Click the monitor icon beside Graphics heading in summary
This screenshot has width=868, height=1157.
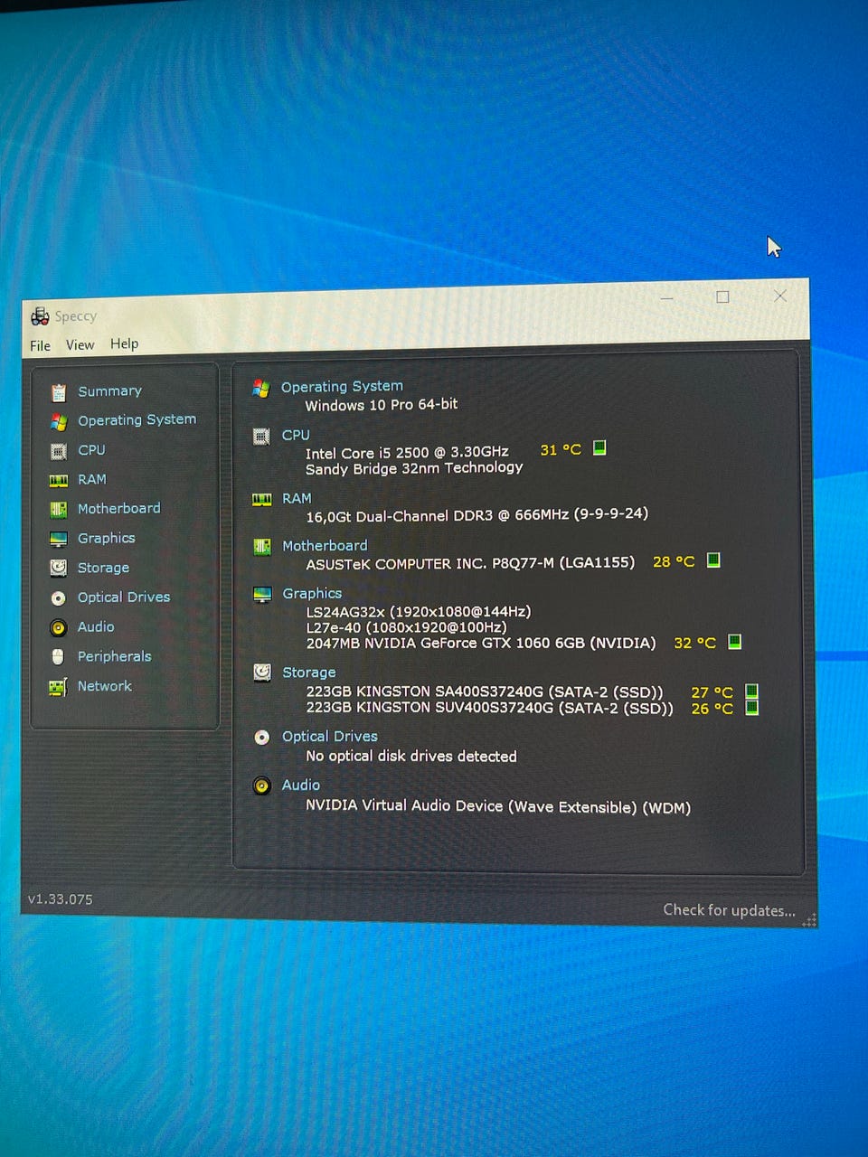pos(262,595)
